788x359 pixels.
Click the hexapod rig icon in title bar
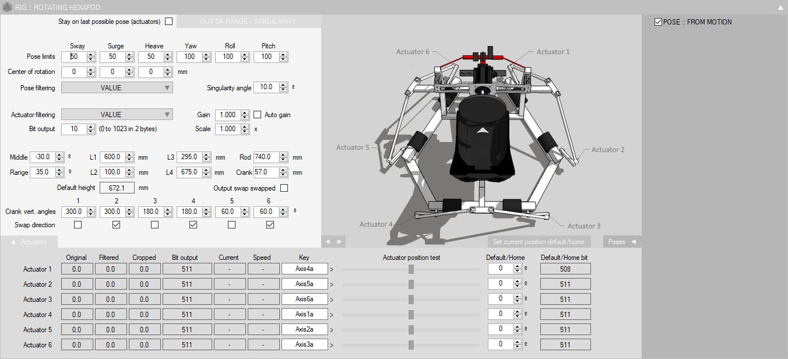tap(7, 7)
